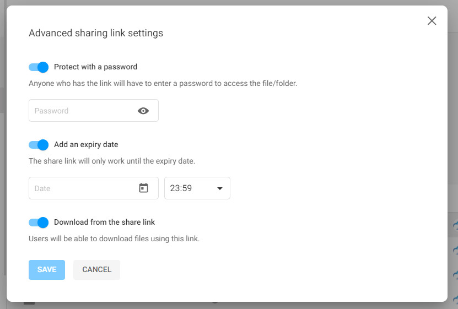Disable the Protect with a password switch
This screenshot has width=458, height=309.
(x=39, y=67)
